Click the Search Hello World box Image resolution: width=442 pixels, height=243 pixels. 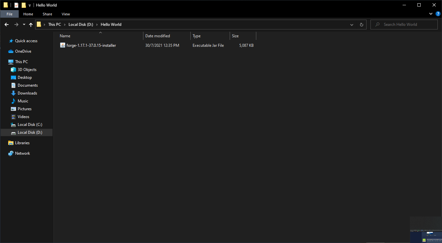(404, 25)
